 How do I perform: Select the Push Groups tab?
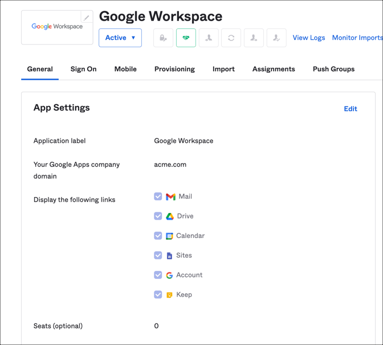333,69
